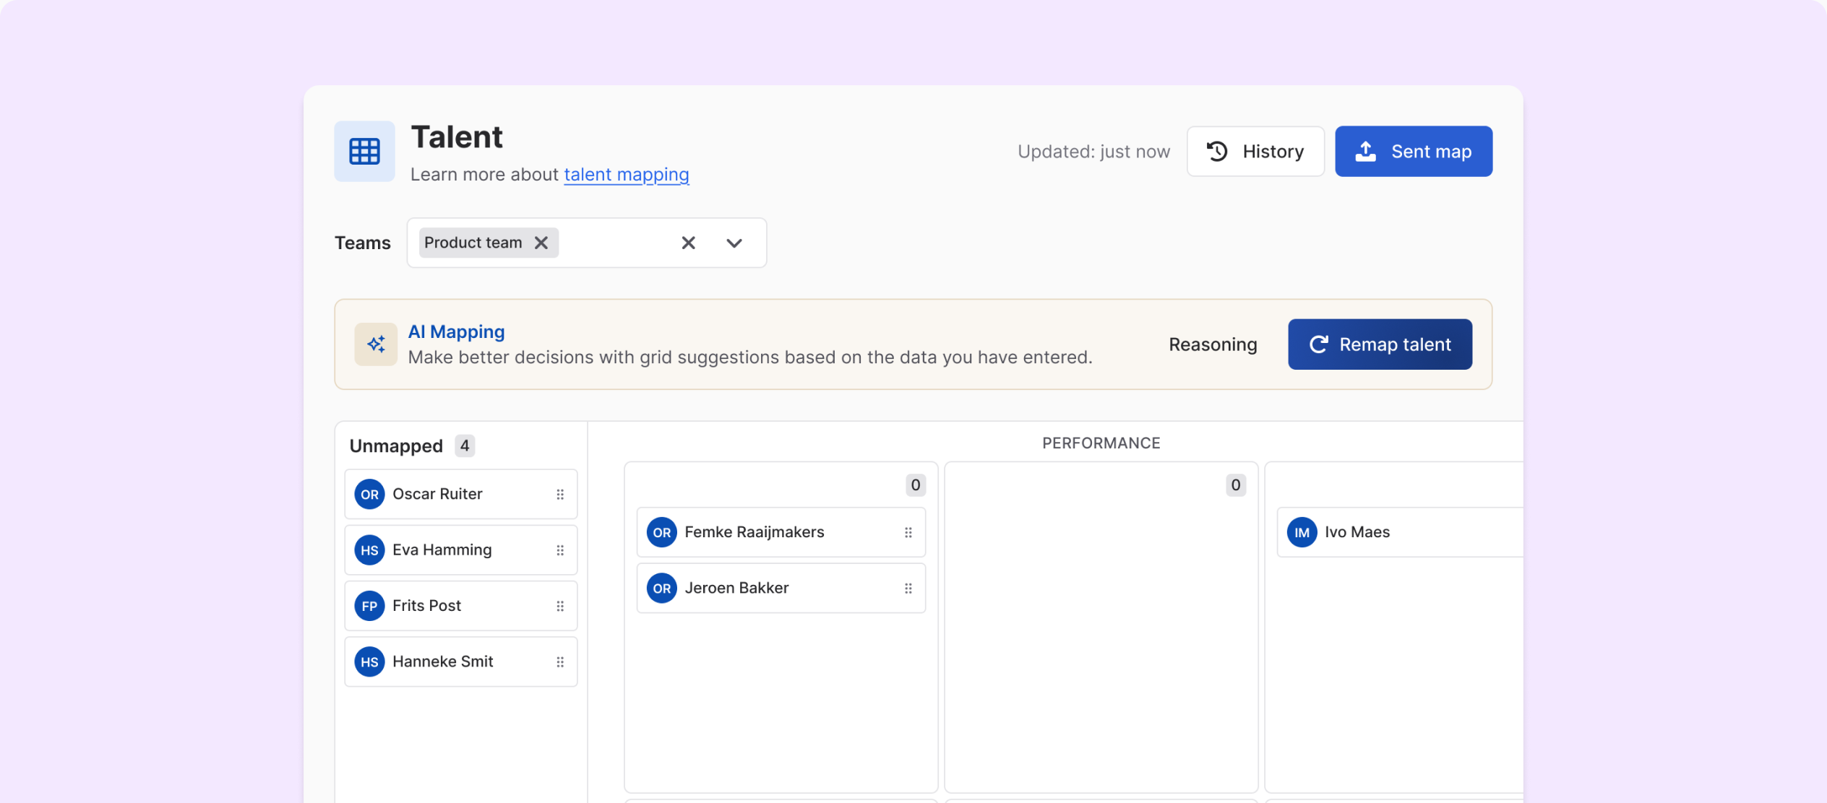Select the Ivo Maes IM avatar
This screenshot has height=803, width=1827.
tap(1302, 533)
